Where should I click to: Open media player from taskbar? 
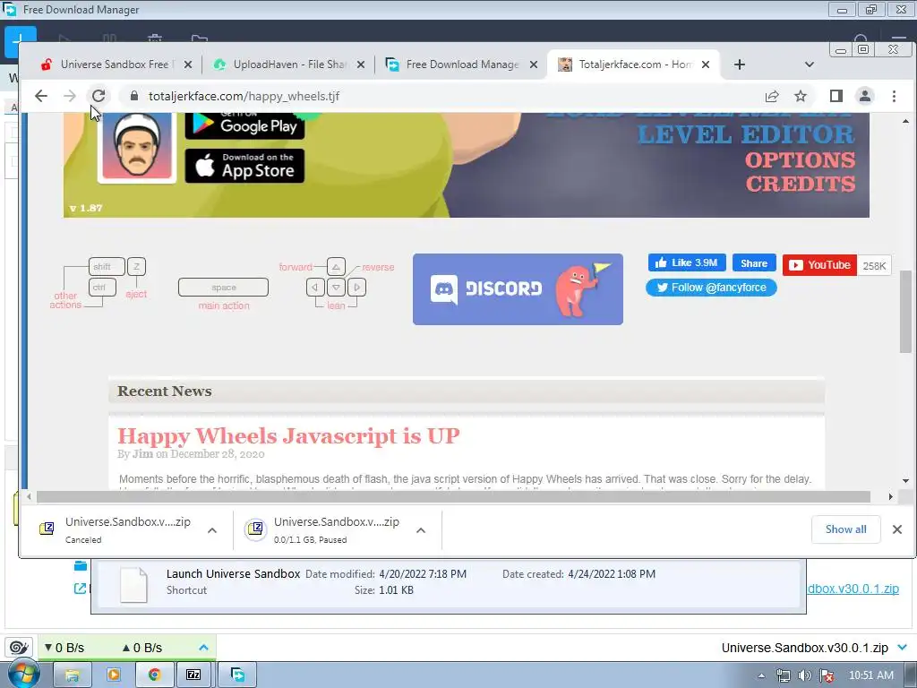point(114,675)
